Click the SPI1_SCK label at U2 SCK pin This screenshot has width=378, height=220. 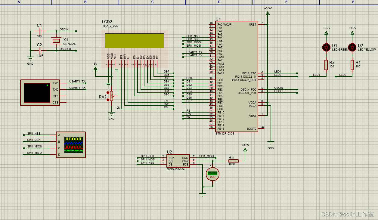click(x=147, y=156)
